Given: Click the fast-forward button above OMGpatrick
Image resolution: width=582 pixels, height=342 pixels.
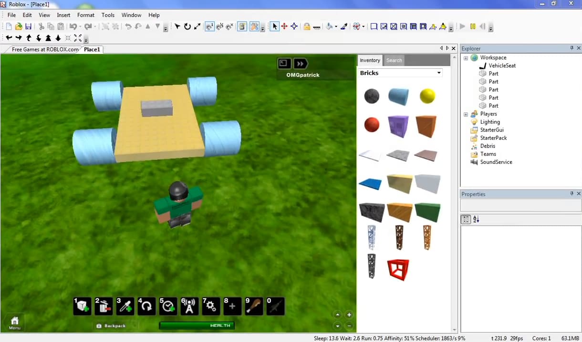Looking at the screenshot, I should click(301, 63).
